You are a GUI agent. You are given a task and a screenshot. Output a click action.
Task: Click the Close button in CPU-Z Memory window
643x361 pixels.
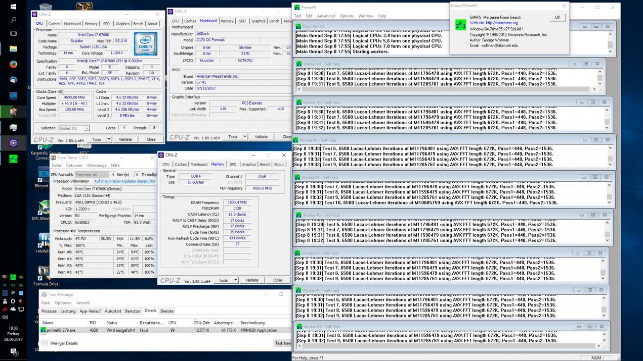click(278, 280)
